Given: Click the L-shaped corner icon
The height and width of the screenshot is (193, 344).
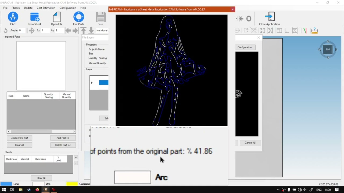Looking at the screenshot, I should tap(287, 31).
